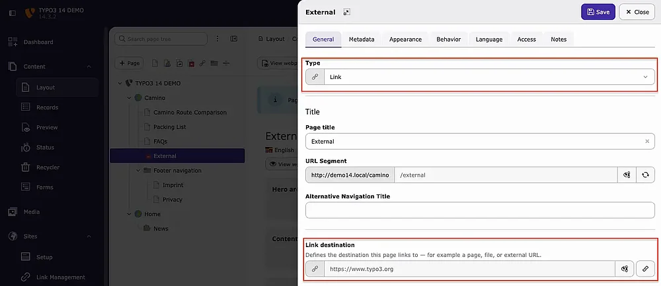Click the Link destination URL field

click(469, 269)
